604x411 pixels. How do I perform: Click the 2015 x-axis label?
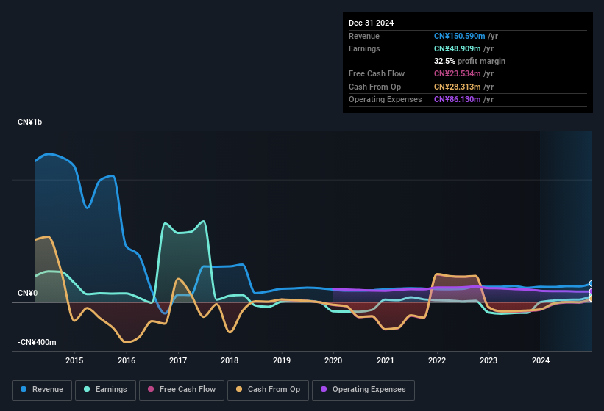point(74,360)
